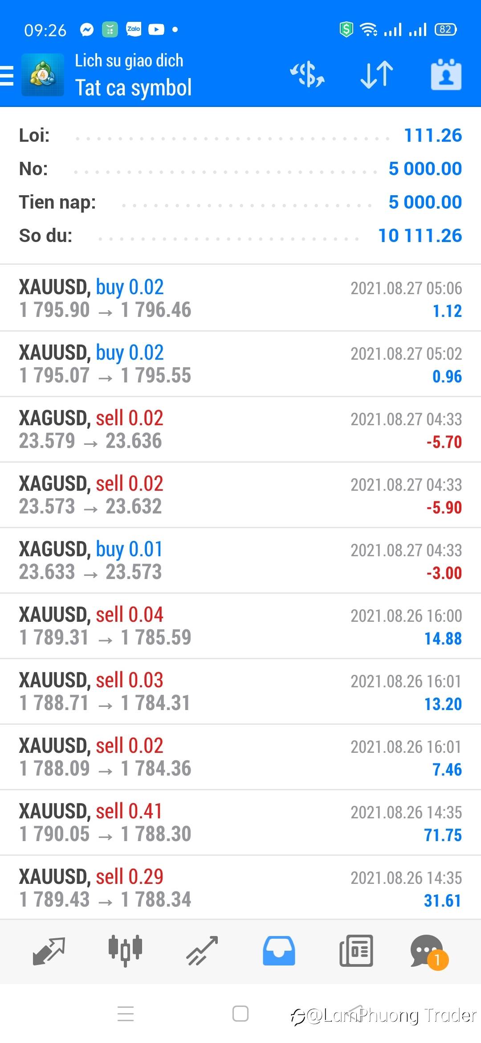Tap the So du balance value 10 111.26
Viewport: 481px width, 1043px height.
(420, 235)
